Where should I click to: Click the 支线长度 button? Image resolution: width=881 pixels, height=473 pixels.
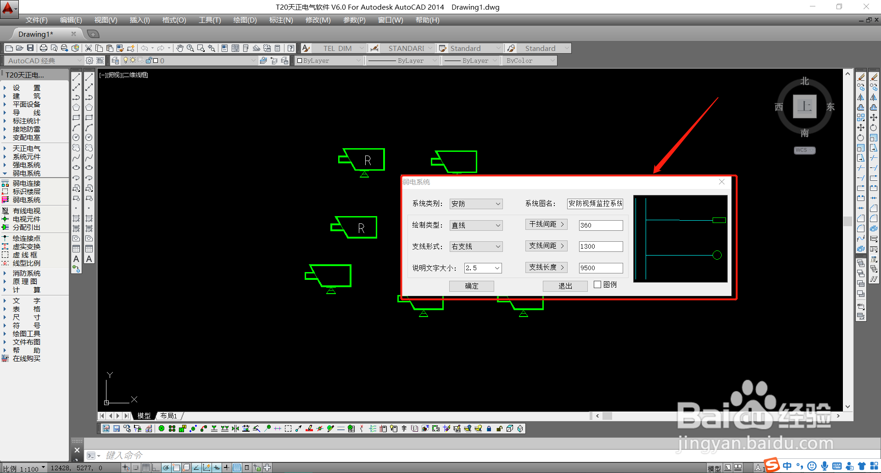pyautogui.click(x=546, y=267)
